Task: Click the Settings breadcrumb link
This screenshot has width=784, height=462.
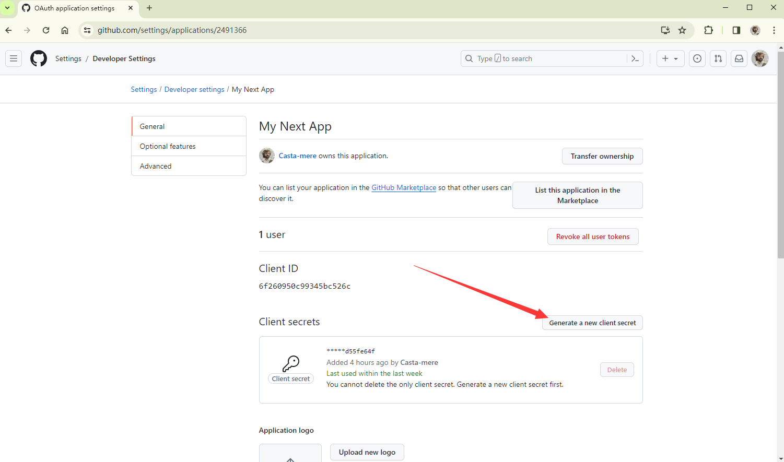Action: 144,89
